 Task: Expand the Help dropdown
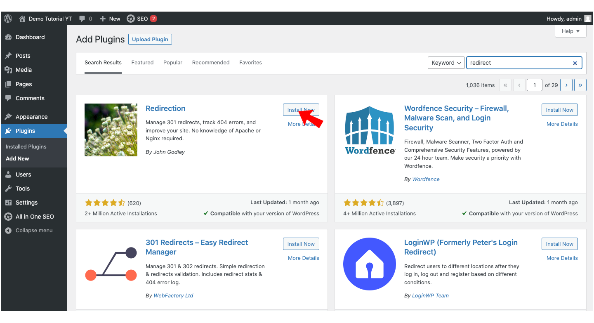570,31
